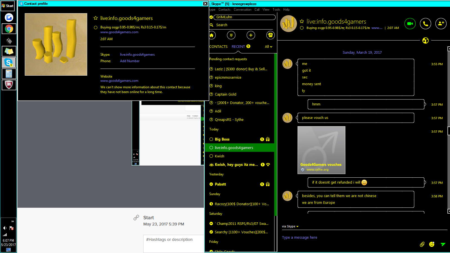Open the View menu
The image size is (450, 253).
(266, 10)
